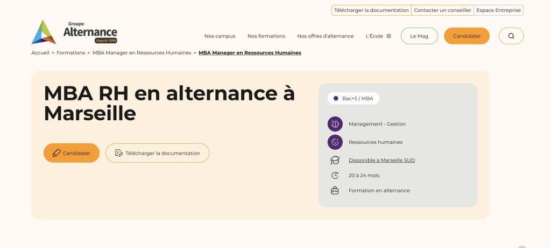The width and height of the screenshot is (551, 248).
Task: Click the brain icon beside Management - Gestion
Action: coord(335,124)
